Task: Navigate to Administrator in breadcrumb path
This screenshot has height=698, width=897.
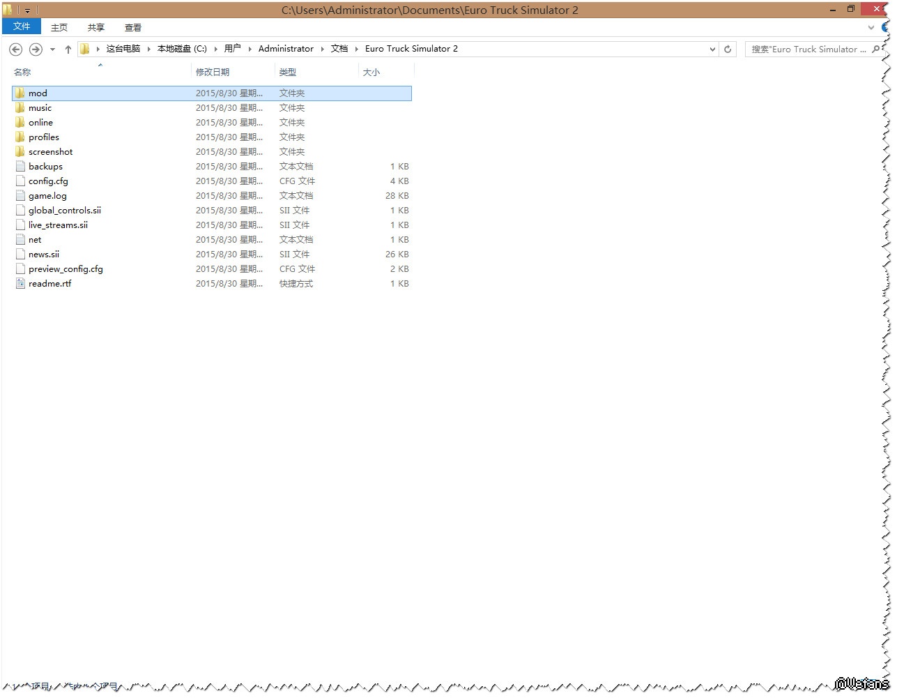Action: pyautogui.click(x=286, y=49)
